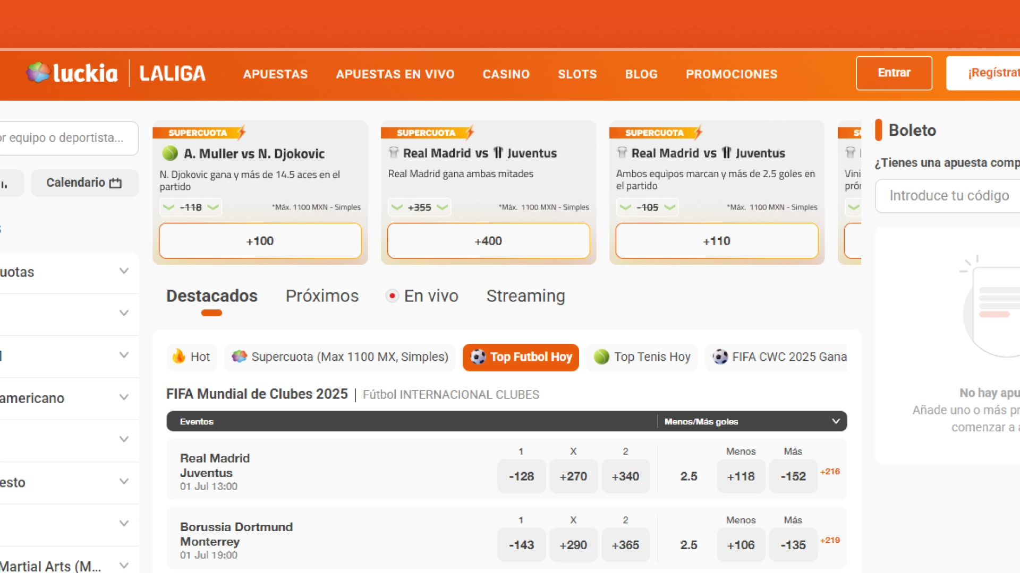Open APUESTAS EN VIVO menu item
The image size is (1020, 573).
[395, 74]
